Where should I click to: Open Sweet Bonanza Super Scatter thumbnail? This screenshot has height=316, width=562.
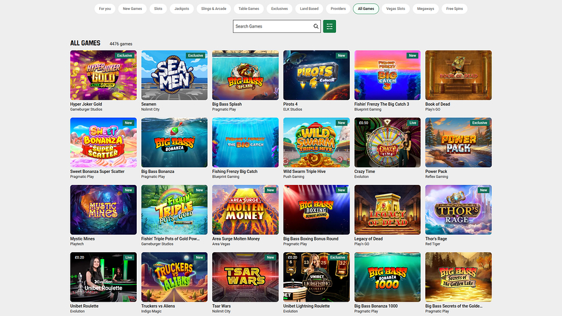[103, 142]
